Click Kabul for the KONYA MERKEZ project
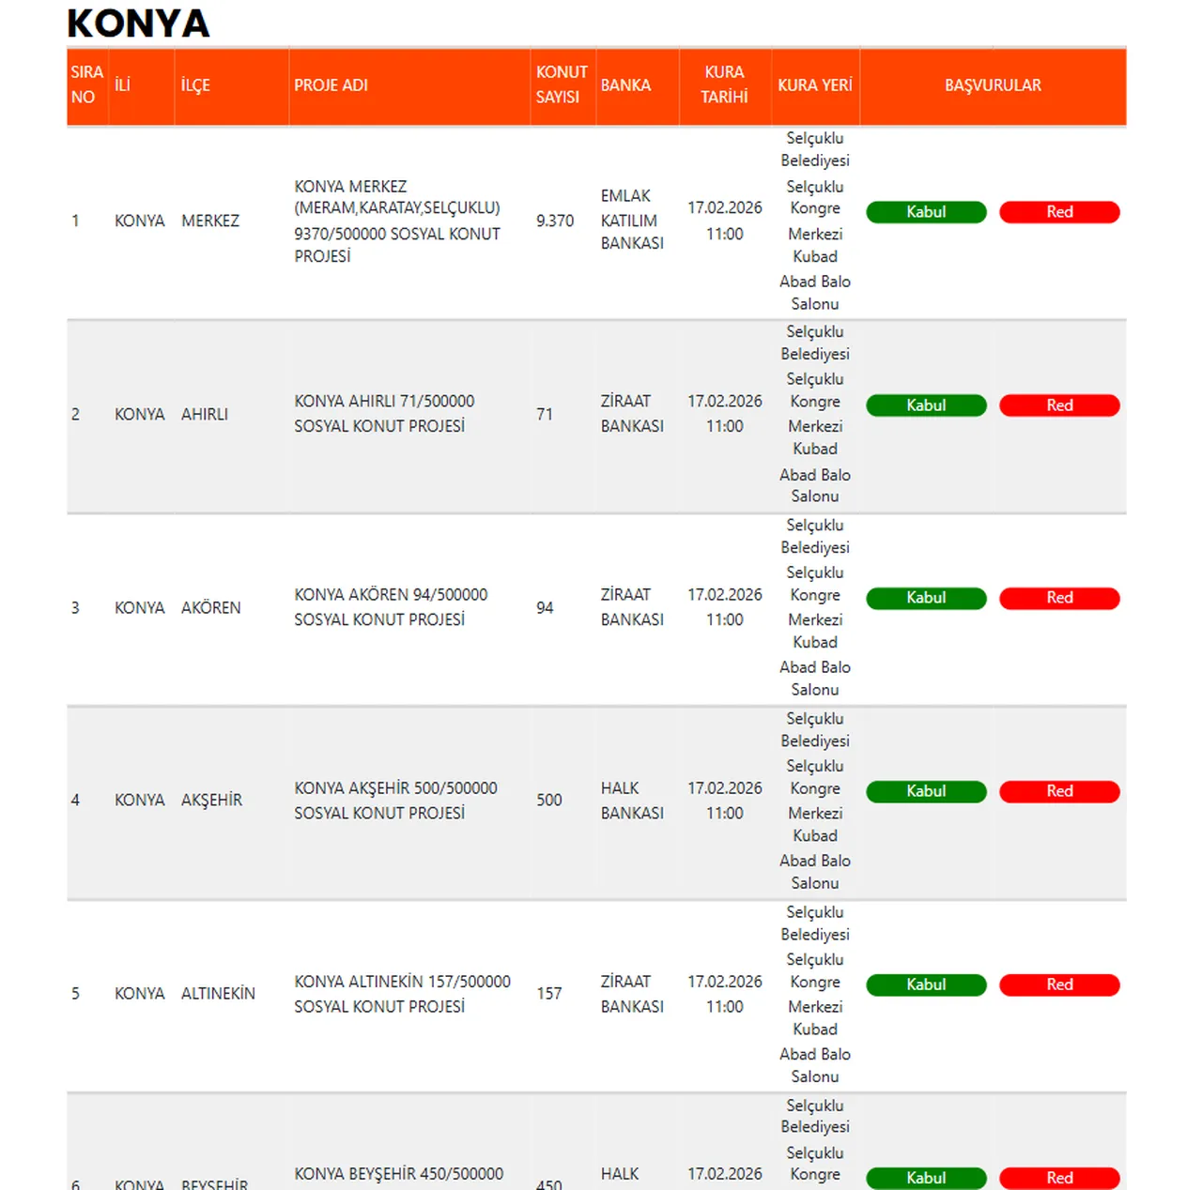 pos(925,212)
